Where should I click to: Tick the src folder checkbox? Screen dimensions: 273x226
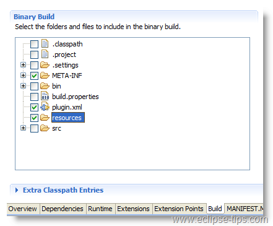[x=34, y=128]
